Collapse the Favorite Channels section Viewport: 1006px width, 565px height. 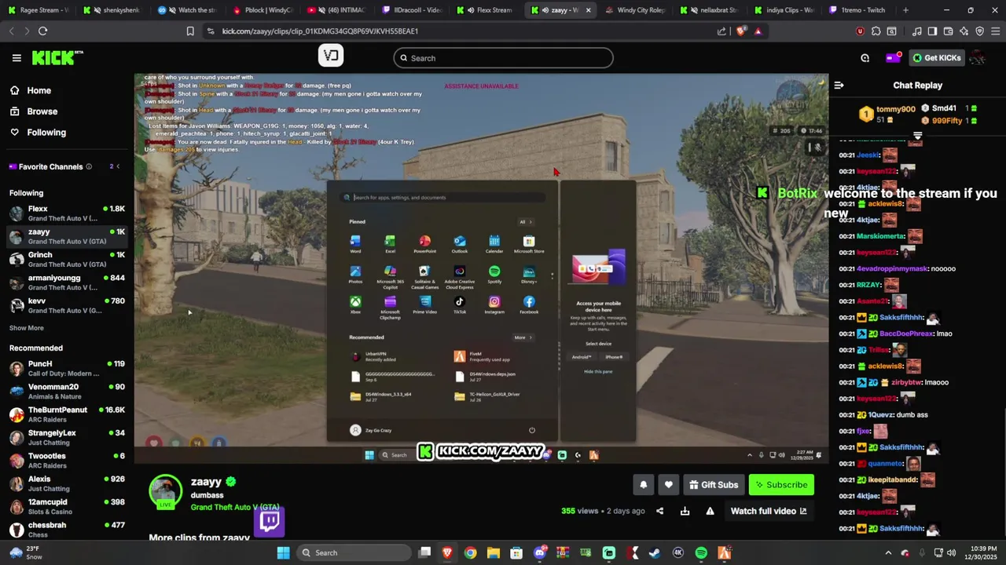tap(118, 166)
